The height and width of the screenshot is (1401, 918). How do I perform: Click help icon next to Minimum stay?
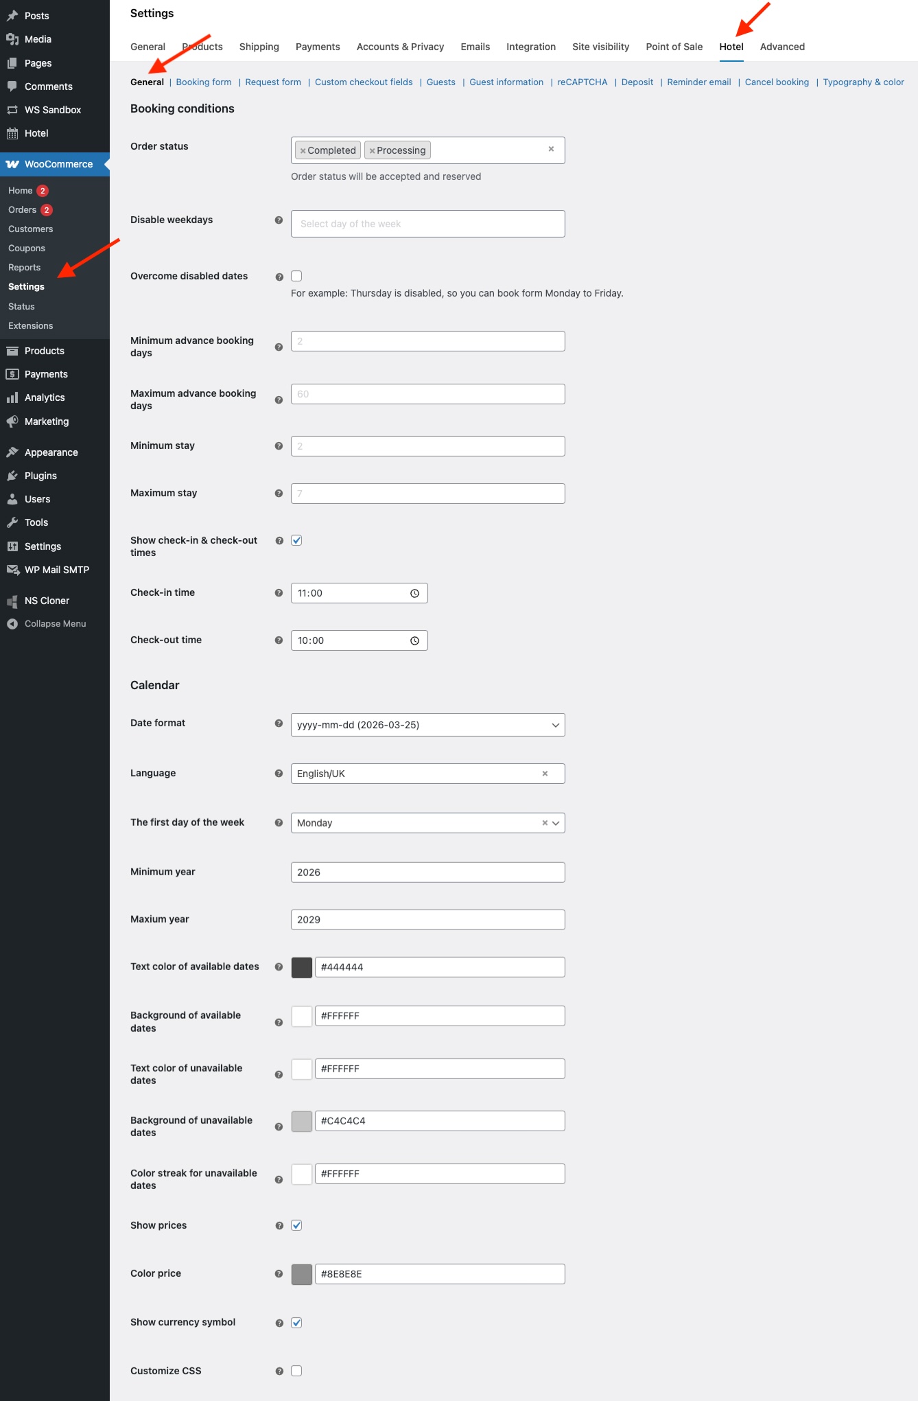(279, 446)
